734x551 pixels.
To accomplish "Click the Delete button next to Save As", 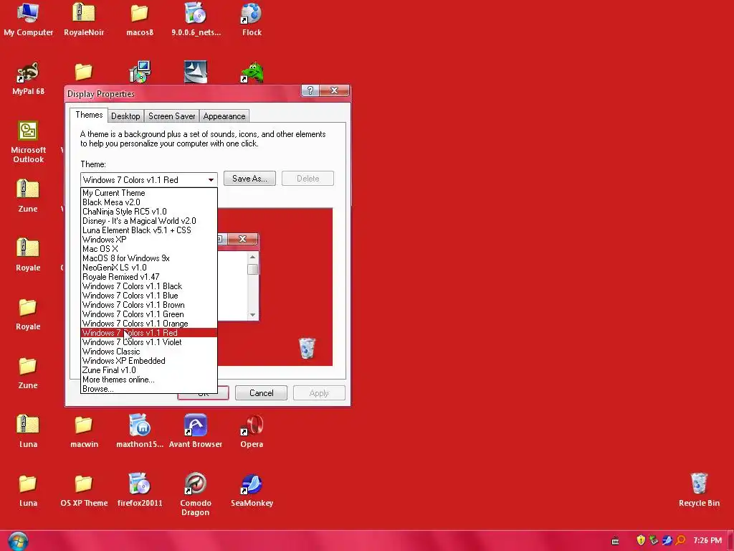I will click(308, 179).
